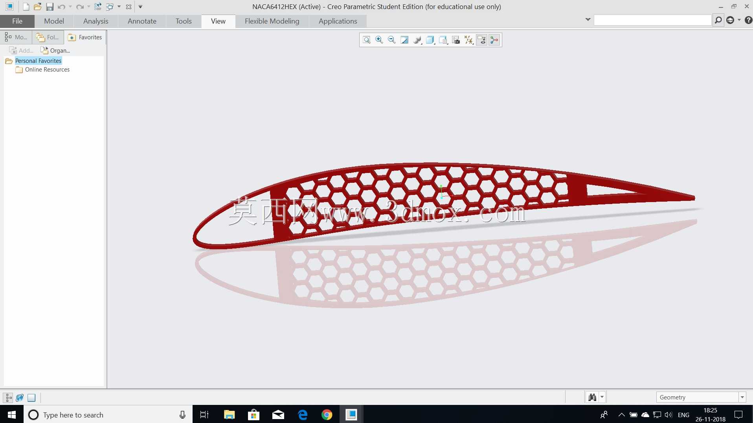This screenshot has width=753, height=423.
Task: Click the Organize favorites button
Action: [x=55, y=50]
